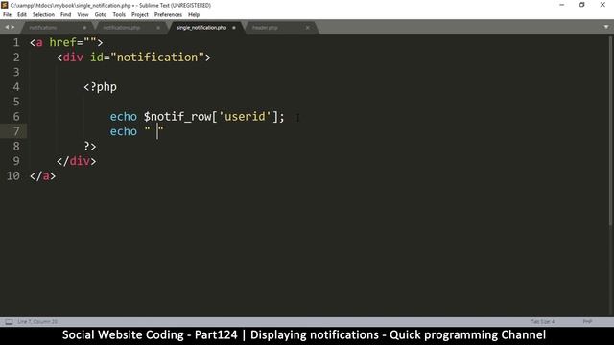The image size is (614, 345).
Task: Change the PHP syntax selector
Action: [x=587, y=322]
